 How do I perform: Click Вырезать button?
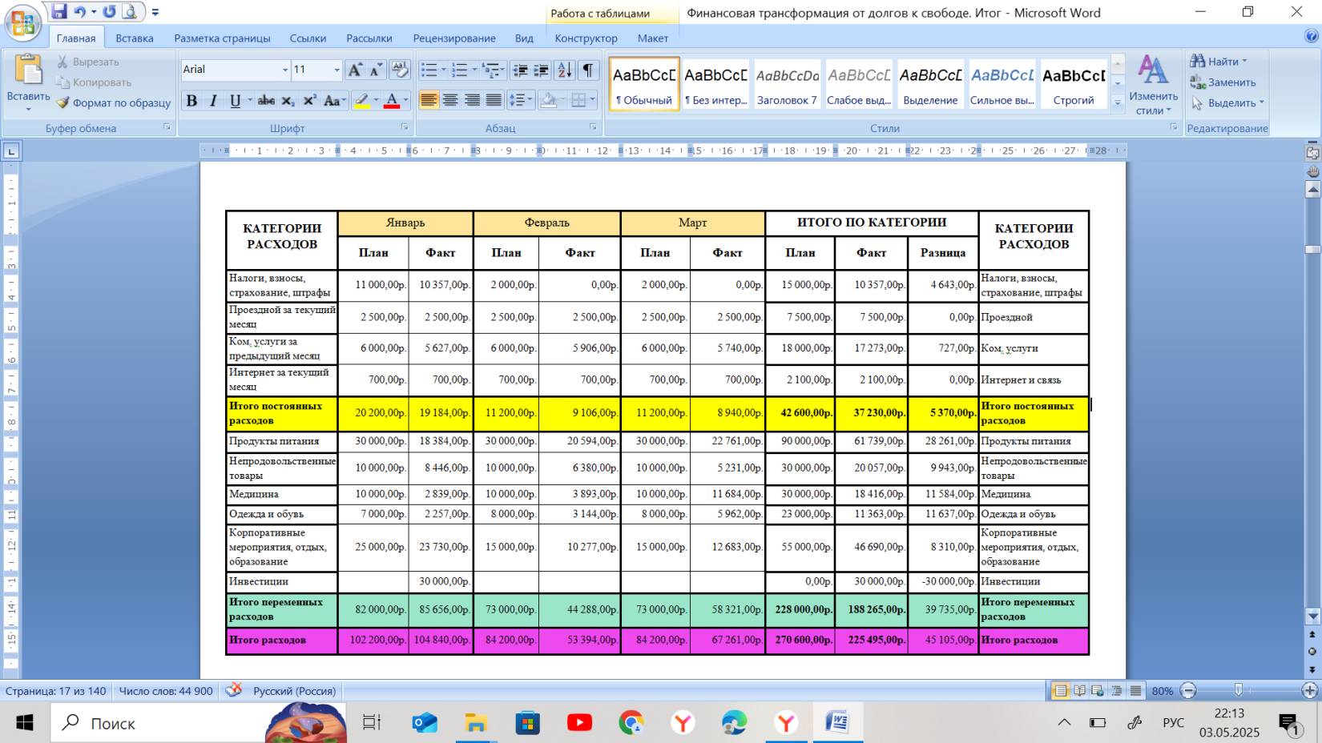point(87,62)
